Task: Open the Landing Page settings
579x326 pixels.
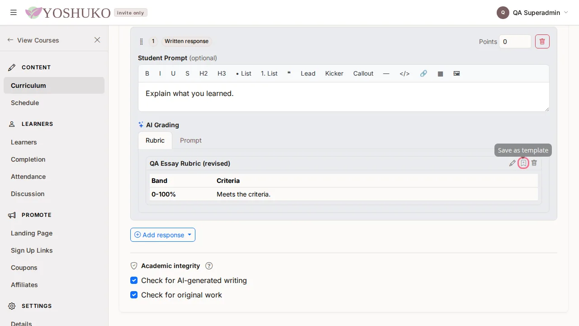Action: coord(54,233)
